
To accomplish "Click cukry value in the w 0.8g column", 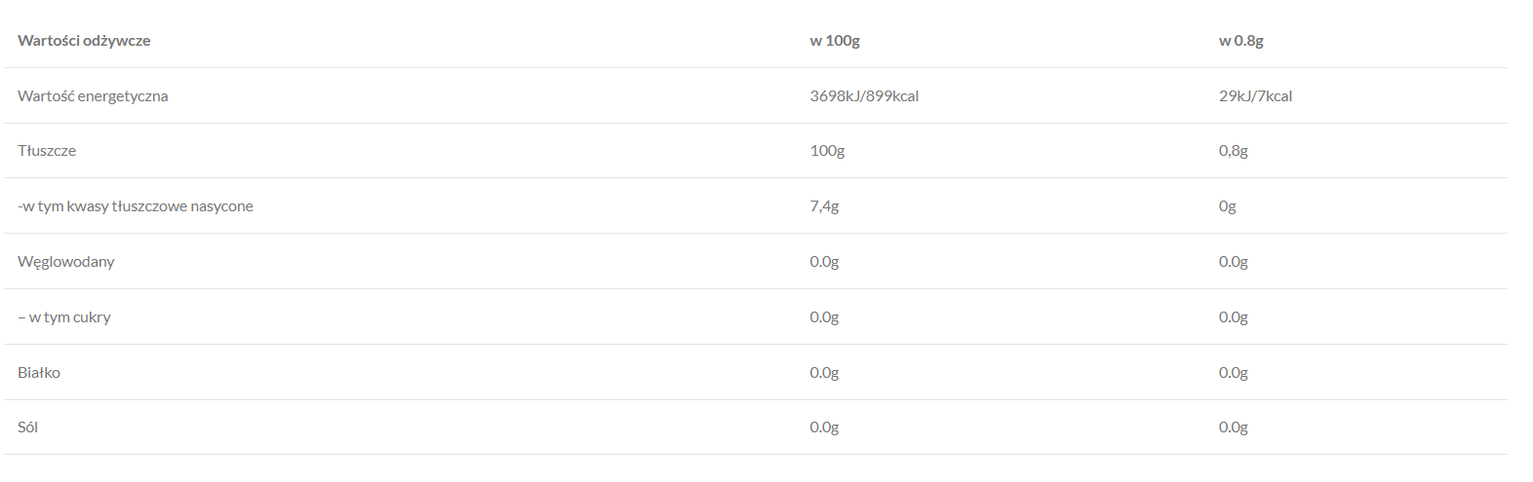I will 1233,317.
